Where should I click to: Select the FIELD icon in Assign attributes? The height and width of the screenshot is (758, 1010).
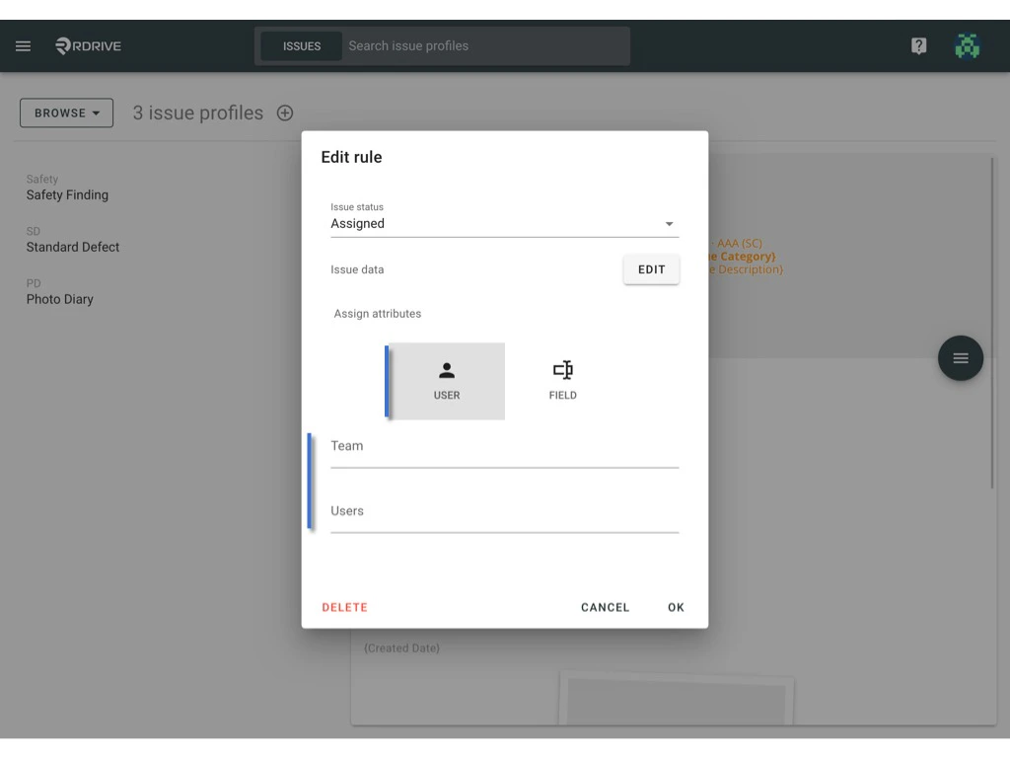click(x=563, y=370)
